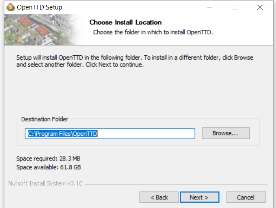Open the Browse... folder picker

(225, 133)
